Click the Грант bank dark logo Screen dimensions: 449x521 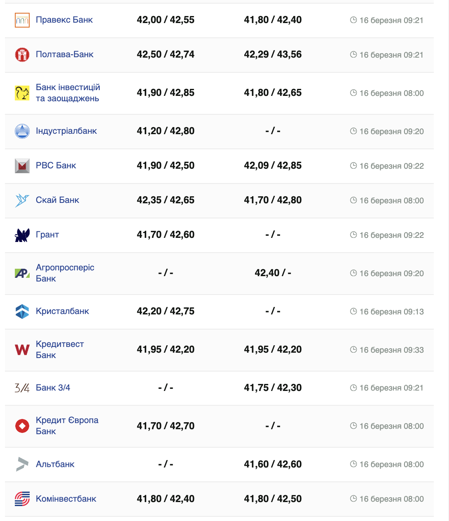point(22,235)
